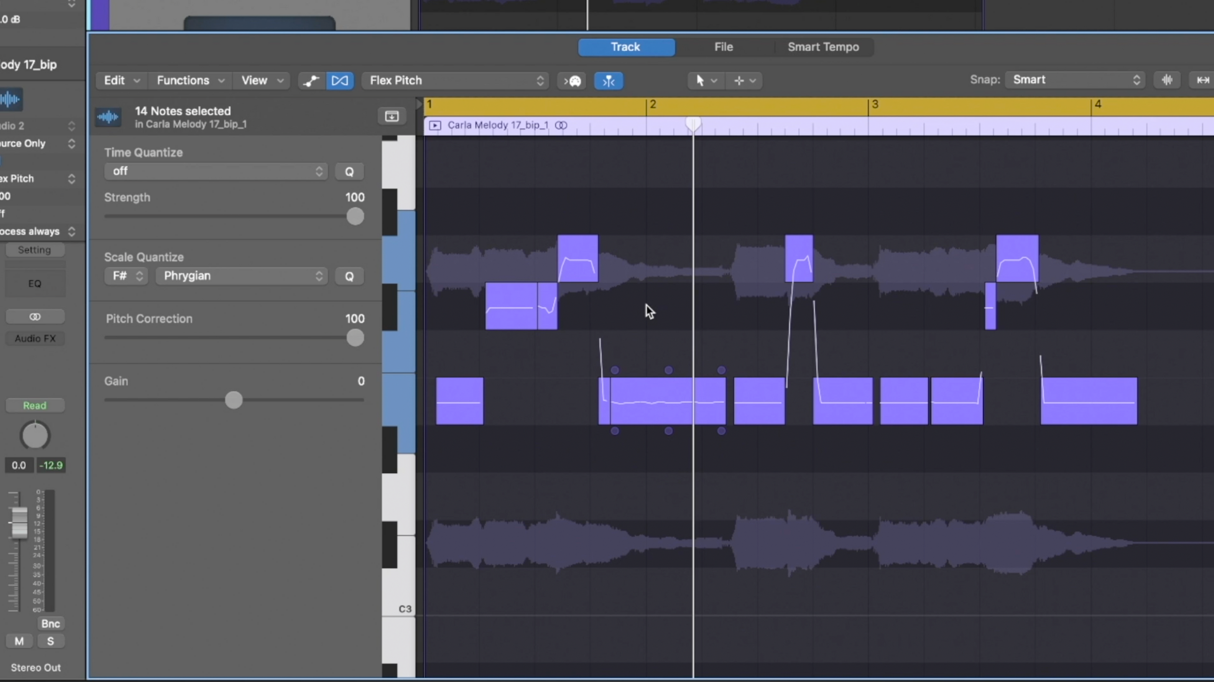1214x682 pixels.
Task: Click the waveform zoom icon
Action: pyautogui.click(x=1167, y=80)
